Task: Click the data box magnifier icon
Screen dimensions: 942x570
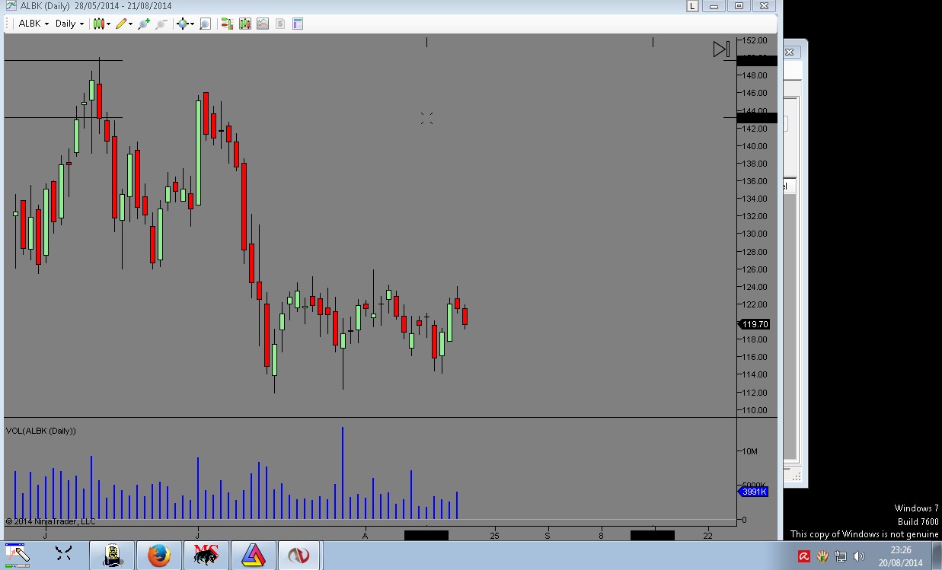Action: click(206, 24)
